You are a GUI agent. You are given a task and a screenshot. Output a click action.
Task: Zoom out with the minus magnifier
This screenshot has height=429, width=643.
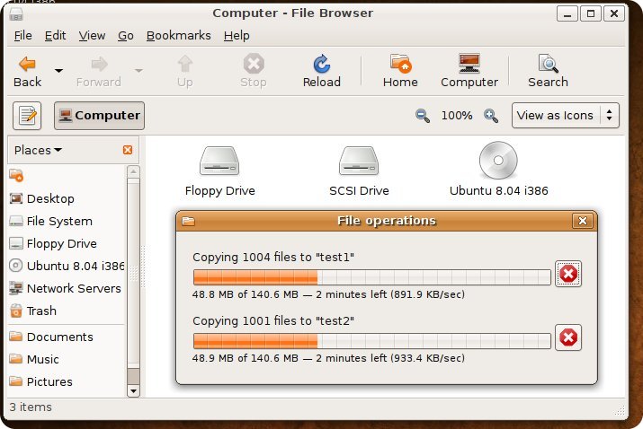click(x=422, y=115)
